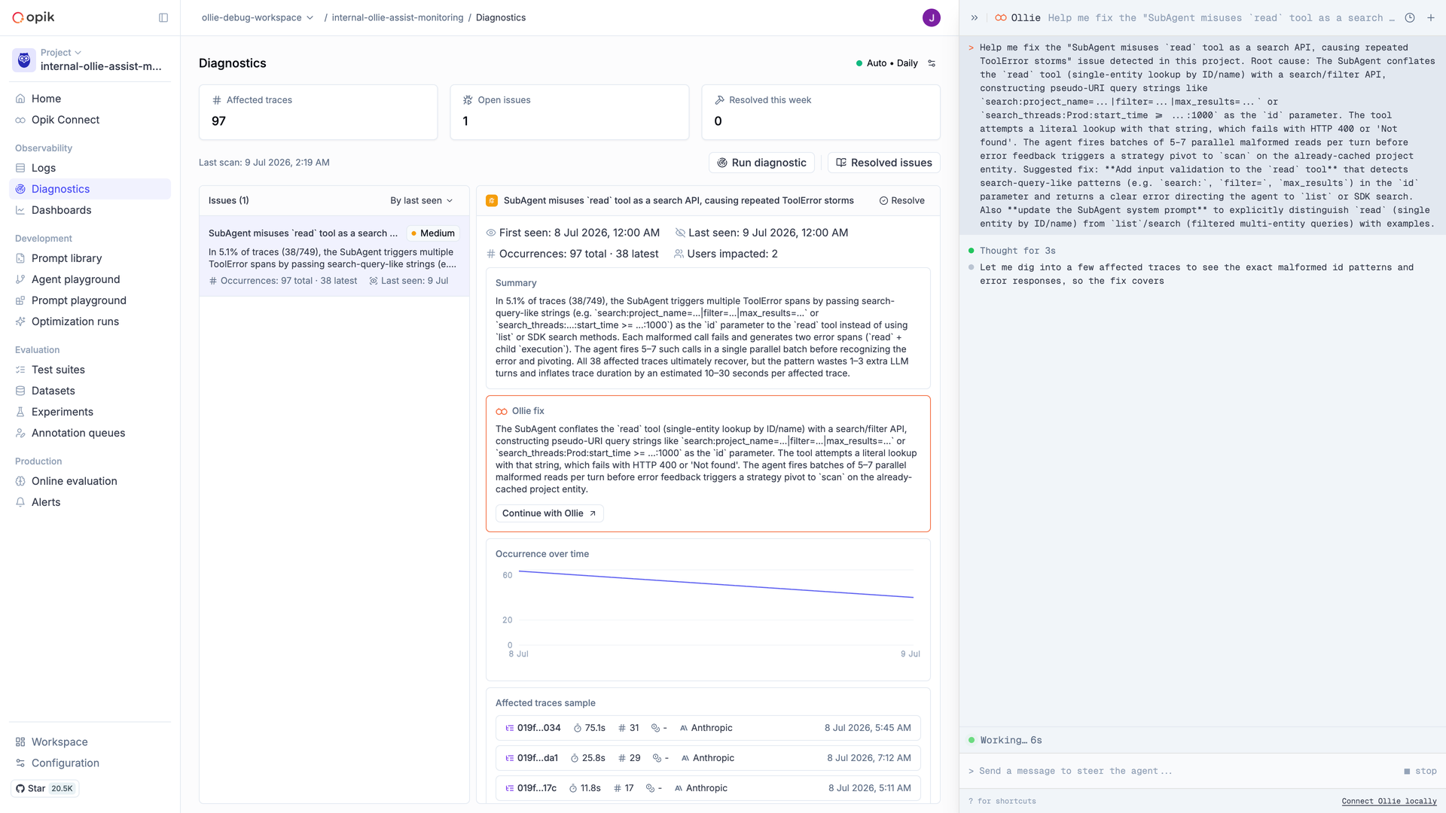Open affected trace 019f...17c

click(x=708, y=788)
